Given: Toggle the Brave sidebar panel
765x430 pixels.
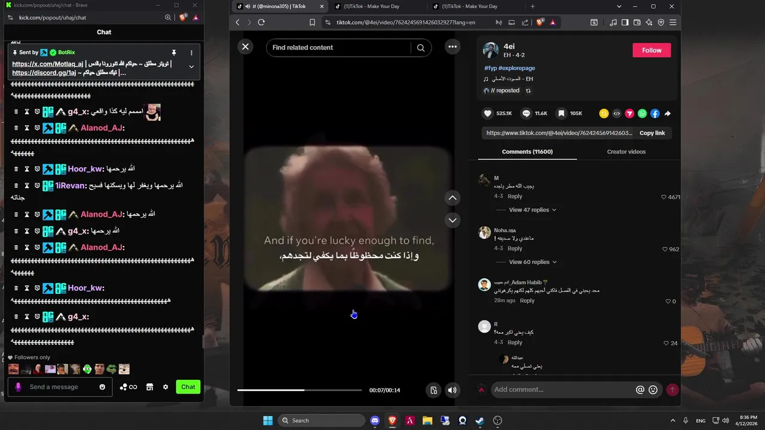Looking at the screenshot, I should coord(625,22).
